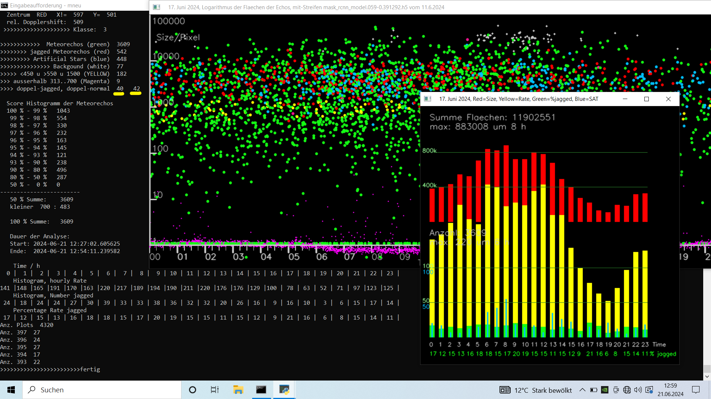
Task: Open the network globe tray icon
Action: click(x=627, y=390)
